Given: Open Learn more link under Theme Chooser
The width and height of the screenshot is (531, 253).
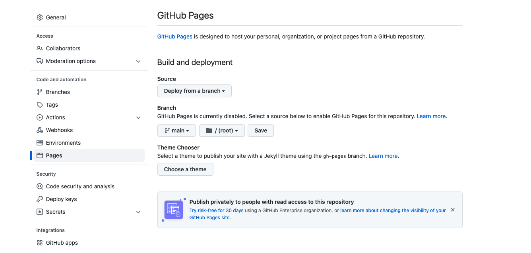Looking at the screenshot, I should tap(383, 156).
